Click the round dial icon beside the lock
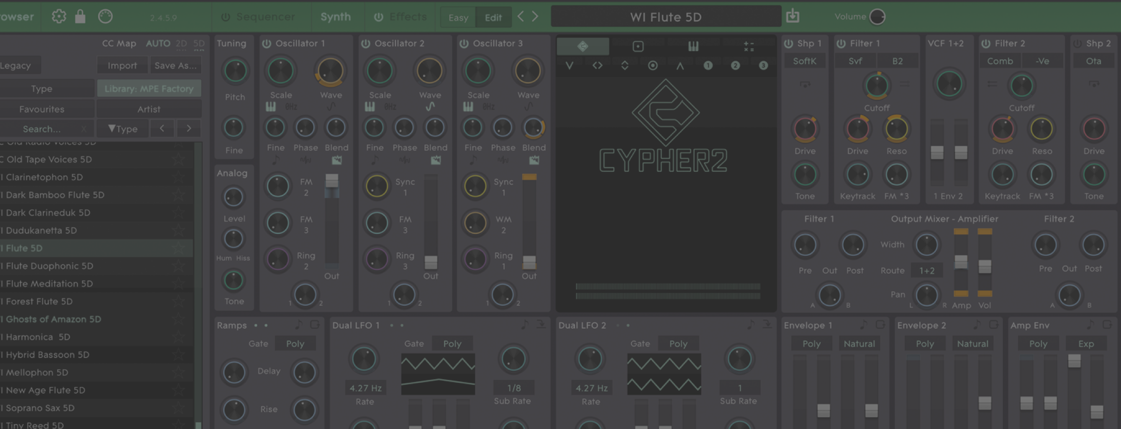 105,16
